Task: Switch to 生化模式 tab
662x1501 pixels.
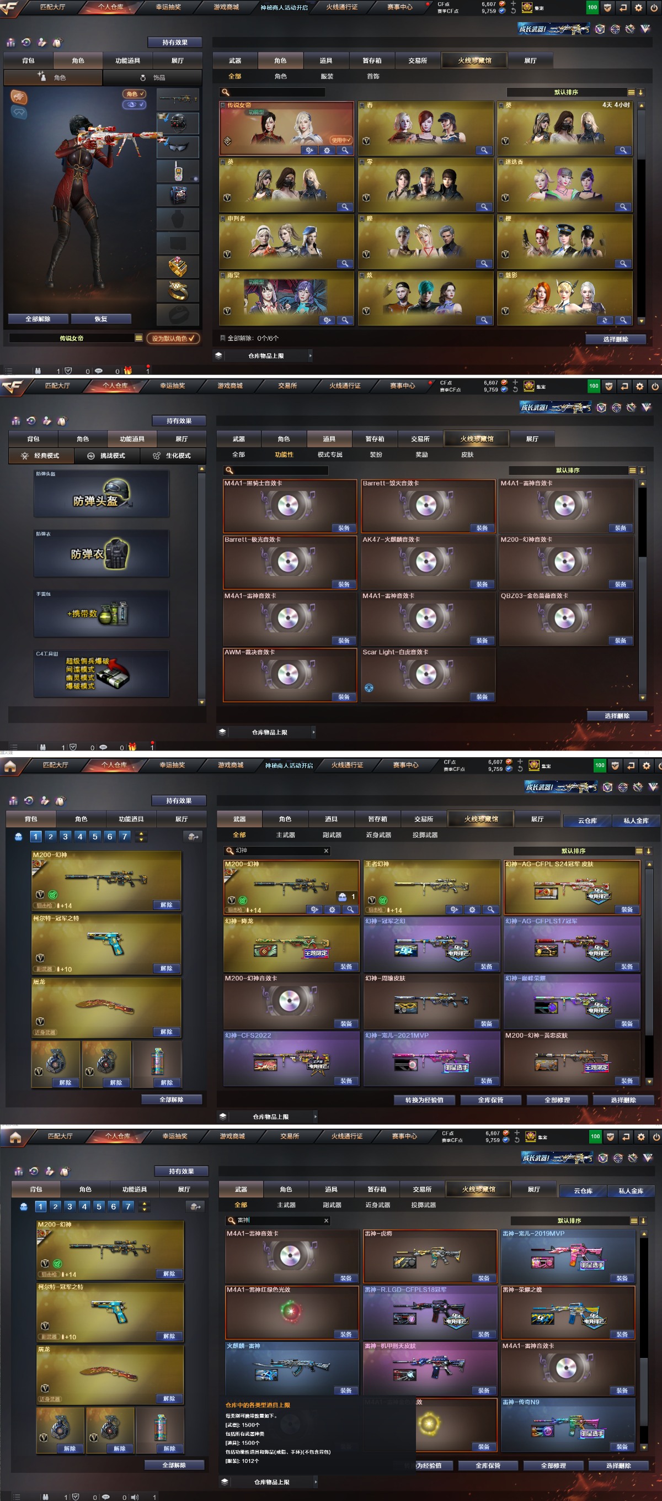Action: coord(172,456)
